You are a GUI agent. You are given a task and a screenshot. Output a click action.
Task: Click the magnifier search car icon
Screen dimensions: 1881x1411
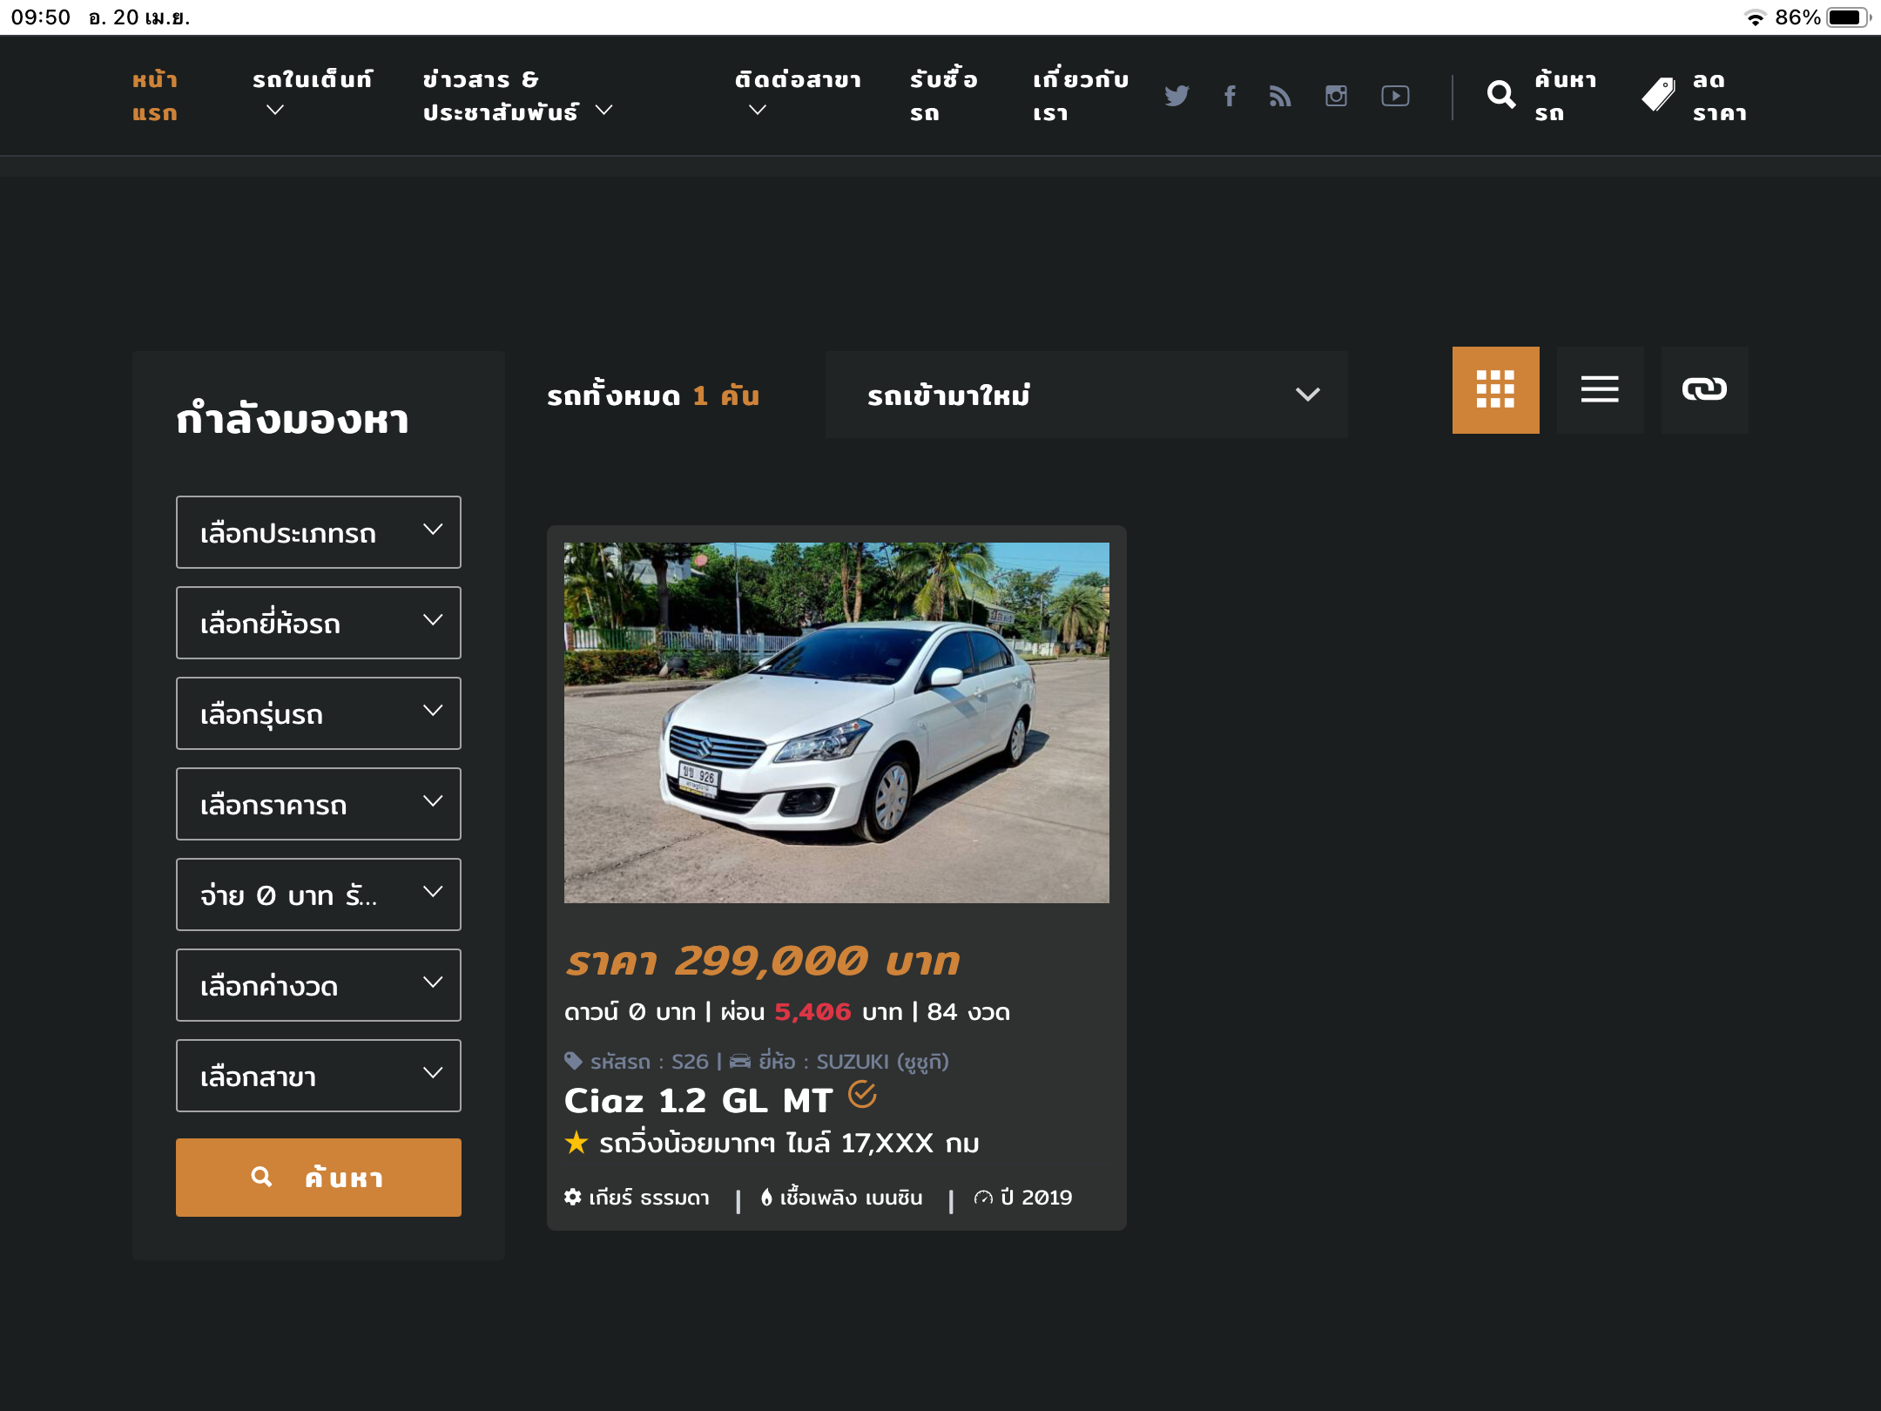pyautogui.click(x=1501, y=95)
